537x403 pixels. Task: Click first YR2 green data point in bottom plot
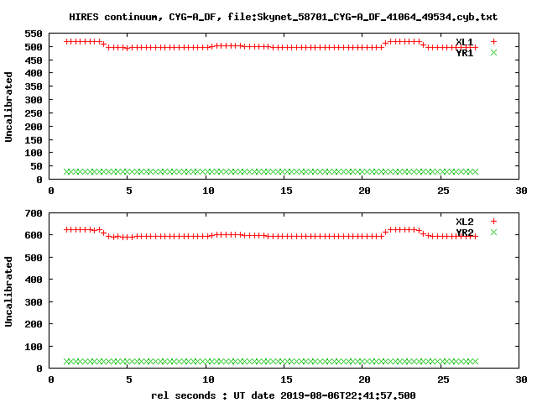point(67,361)
